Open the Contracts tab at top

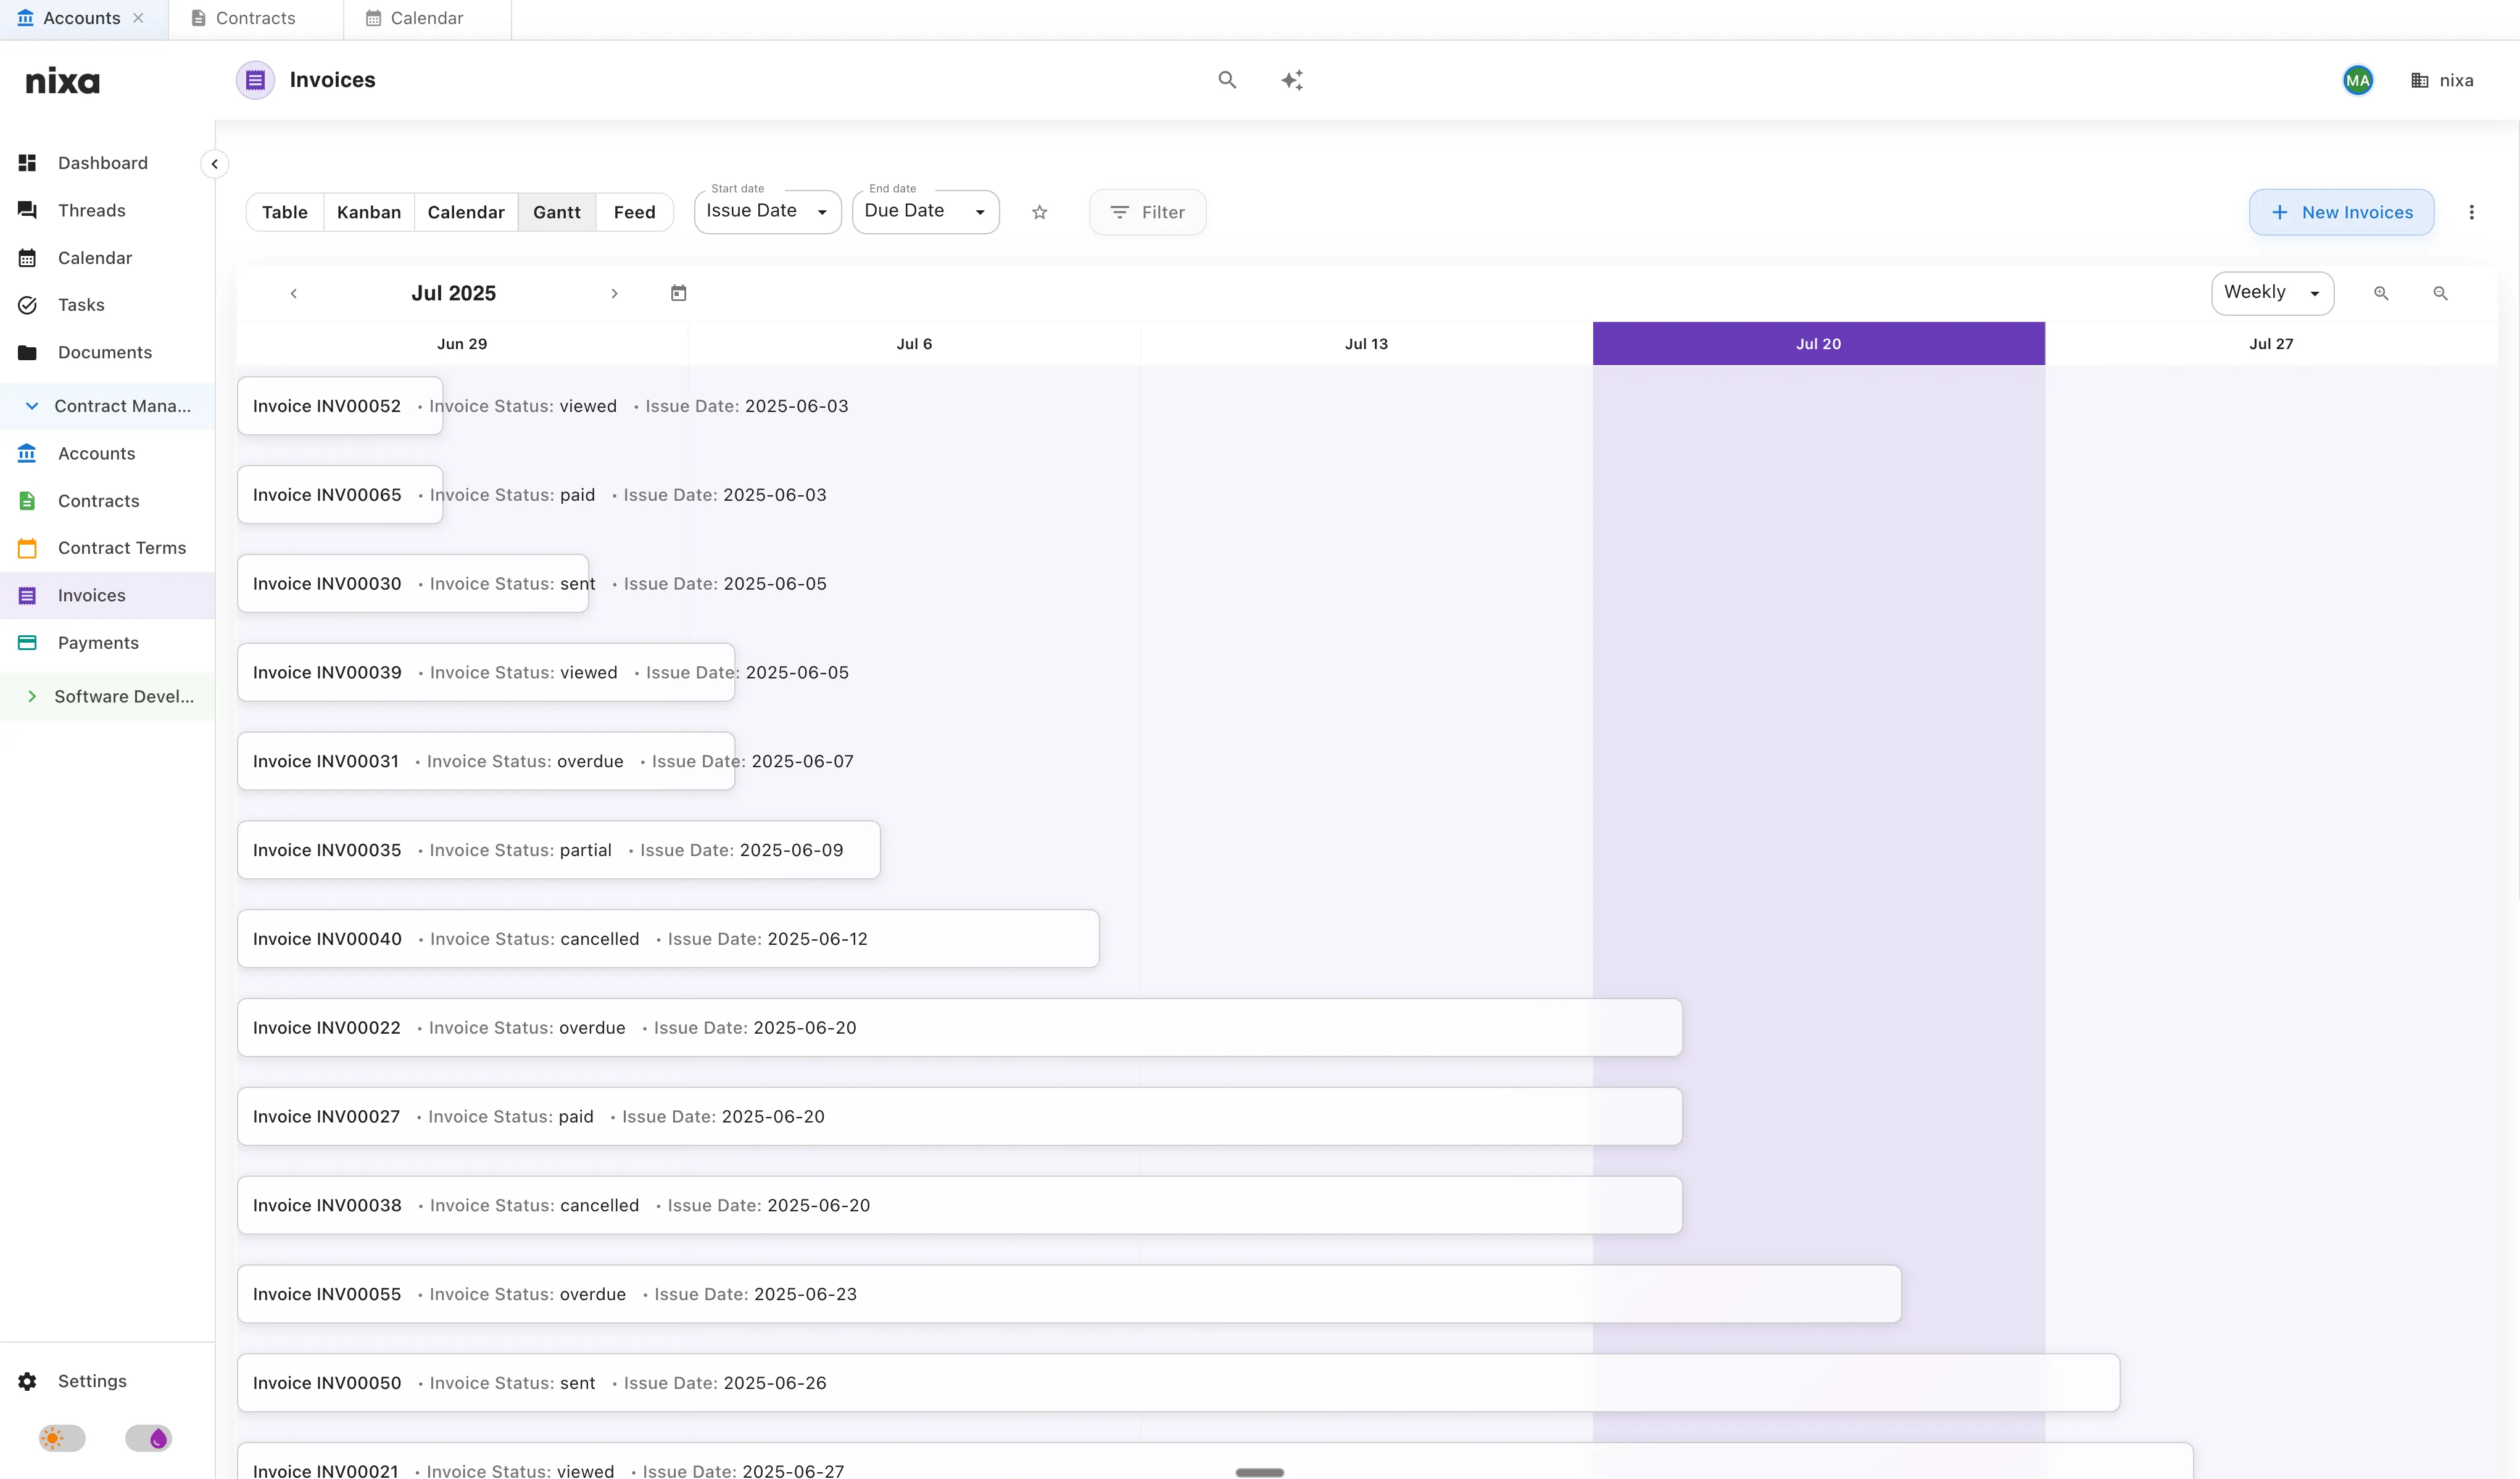click(255, 18)
